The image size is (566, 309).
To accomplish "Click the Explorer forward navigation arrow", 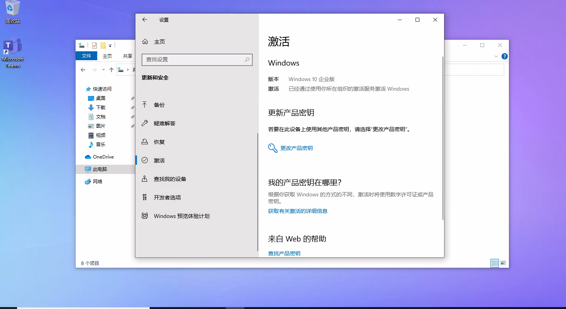I will [95, 70].
